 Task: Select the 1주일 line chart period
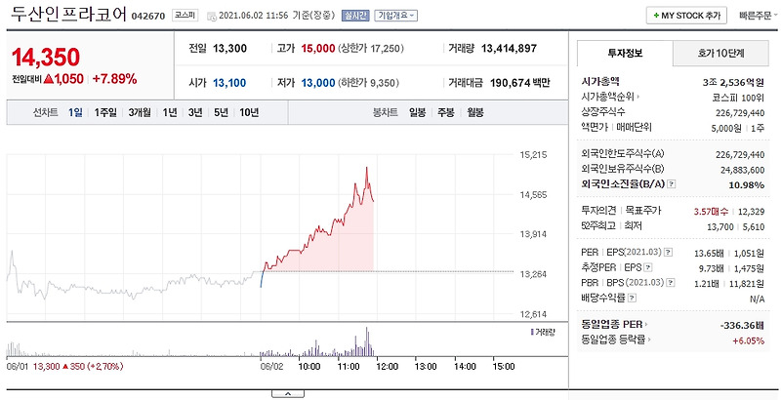[x=105, y=112]
